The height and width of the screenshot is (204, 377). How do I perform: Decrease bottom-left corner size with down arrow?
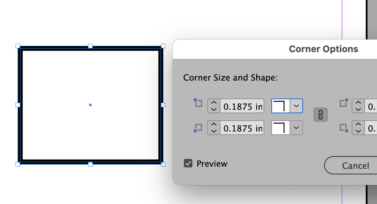click(x=214, y=131)
